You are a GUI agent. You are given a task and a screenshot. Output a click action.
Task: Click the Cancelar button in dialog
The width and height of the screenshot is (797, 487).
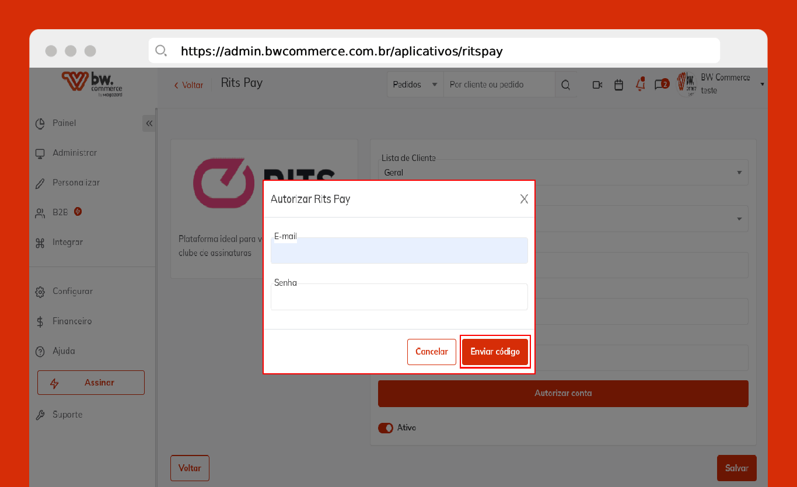[432, 352]
